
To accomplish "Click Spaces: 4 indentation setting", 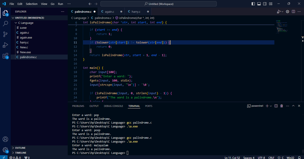I will click(x=249, y=157).
